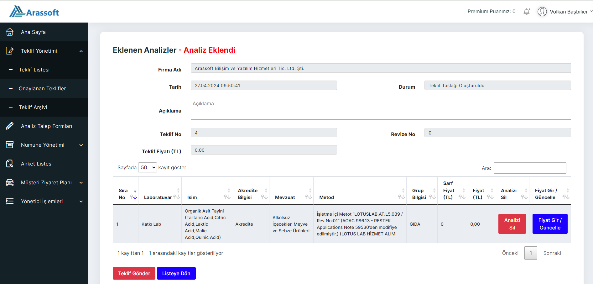The width and height of the screenshot is (593, 284).
Task: Expand the Yönetici İşlemleri menu chevron
Action: point(81,202)
